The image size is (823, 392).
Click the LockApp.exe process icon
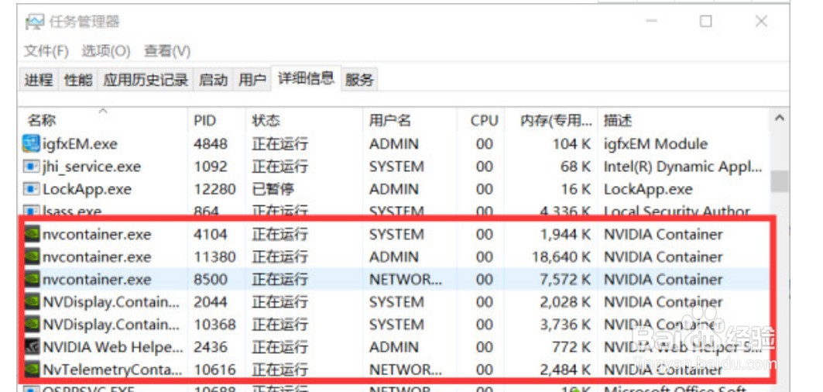pyautogui.click(x=32, y=189)
